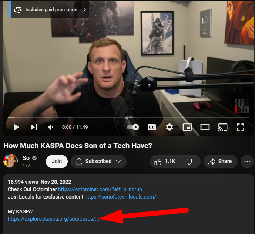Click the video title text

[78, 146]
